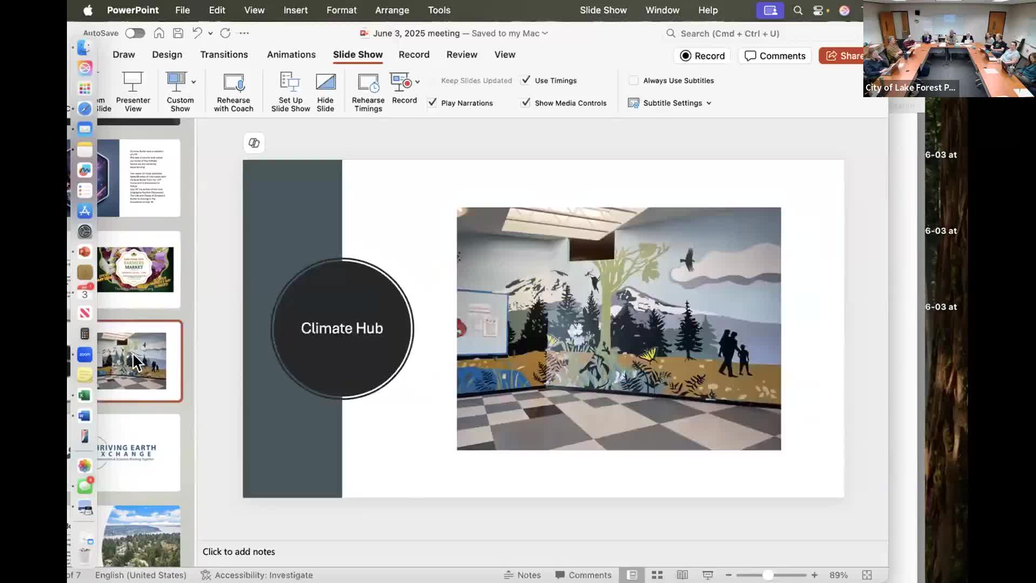Adjust the zoom slider handle
The height and width of the screenshot is (583, 1036).
pyautogui.click(x=767, y=575)
